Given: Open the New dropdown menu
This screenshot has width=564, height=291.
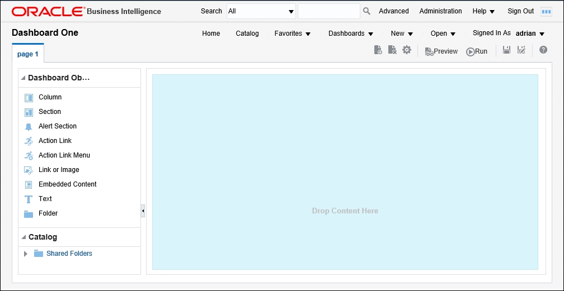Looking at the screenshot, I should coord(402,34).
